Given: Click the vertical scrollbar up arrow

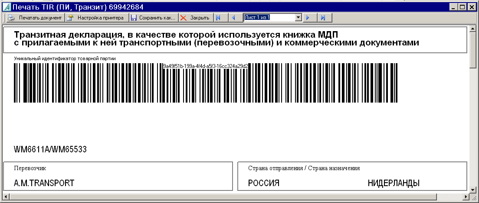Looking at the screenshot, I should 473,29.
